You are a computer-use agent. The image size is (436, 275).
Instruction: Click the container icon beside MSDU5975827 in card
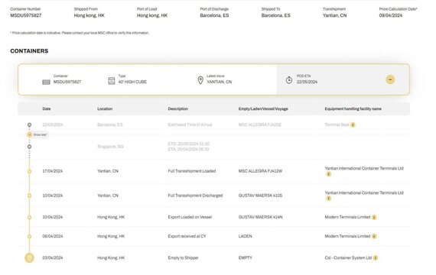pos(46,82)
